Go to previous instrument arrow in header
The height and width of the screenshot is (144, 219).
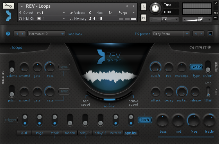tap(127, 6)
